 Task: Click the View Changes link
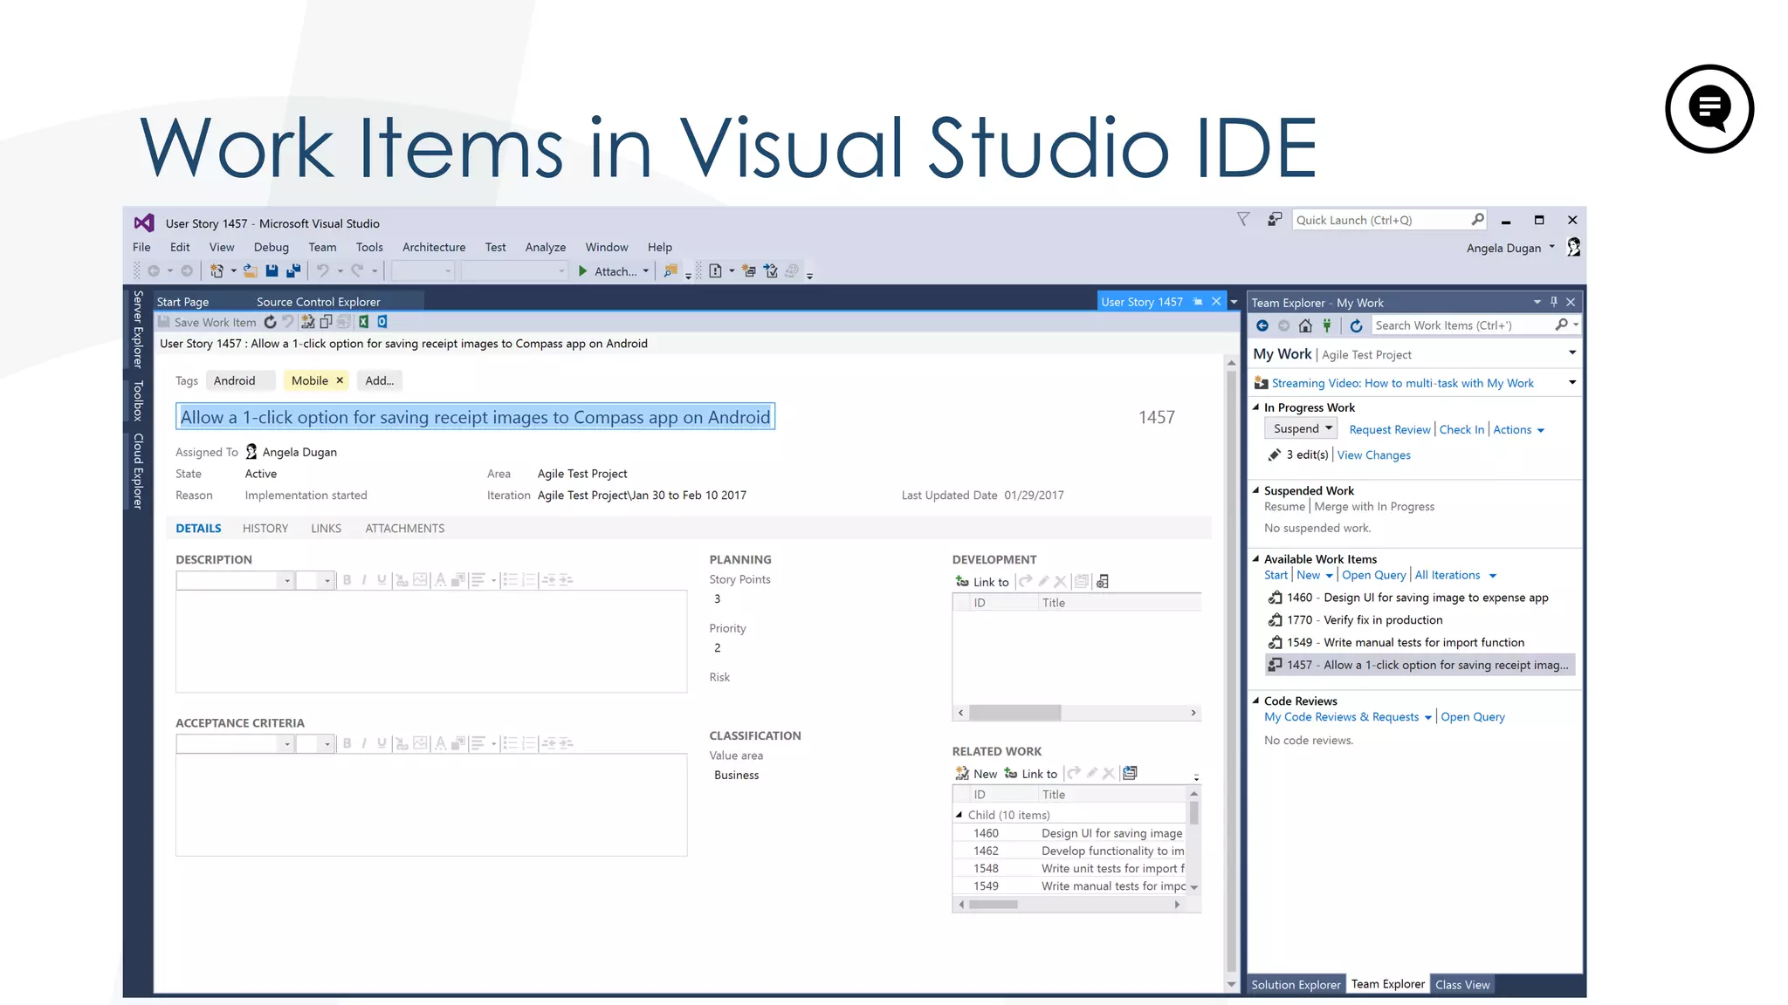point(1374,455)
